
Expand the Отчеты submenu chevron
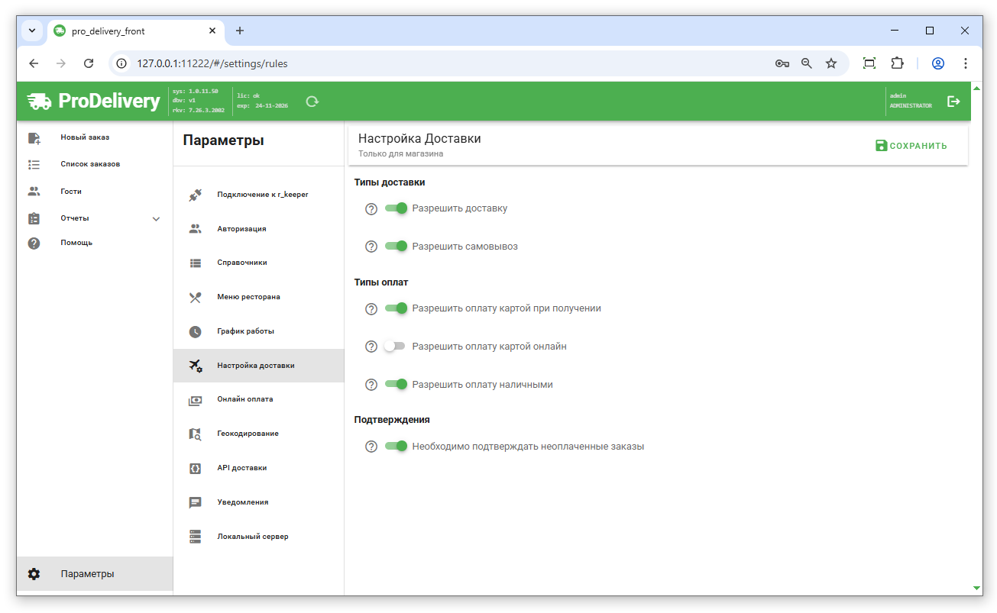tap(156, 219)
